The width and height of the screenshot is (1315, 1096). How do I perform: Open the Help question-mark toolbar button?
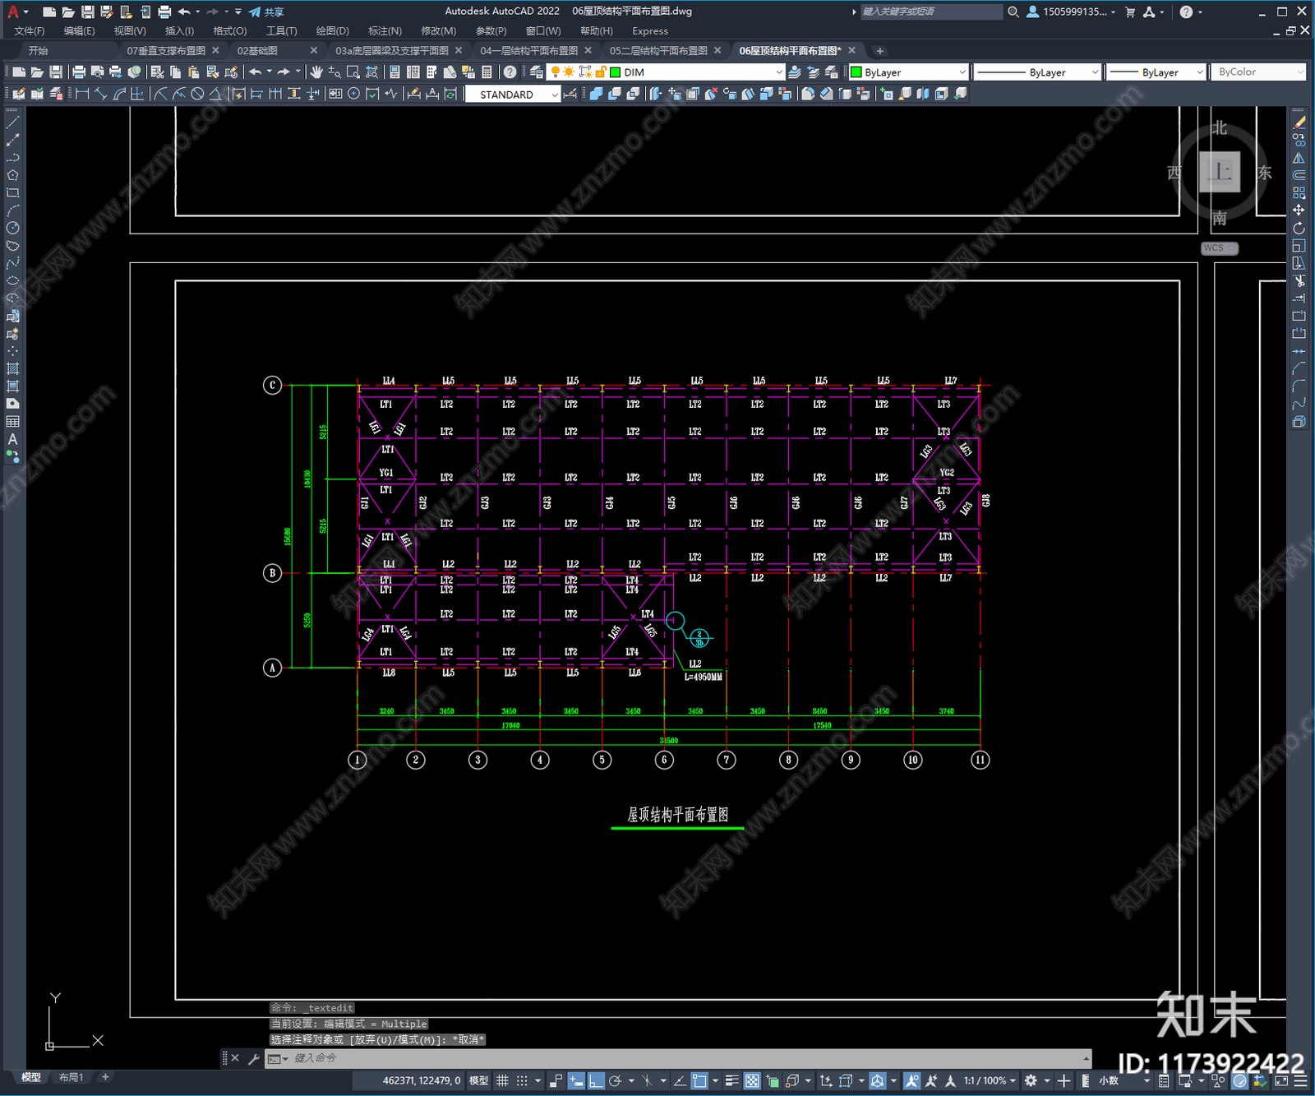(x=510, y=72)
